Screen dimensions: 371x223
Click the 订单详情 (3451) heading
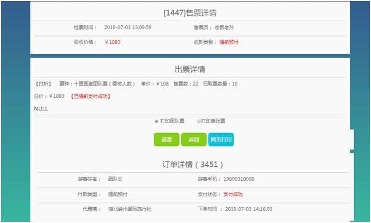pos(192,164)
